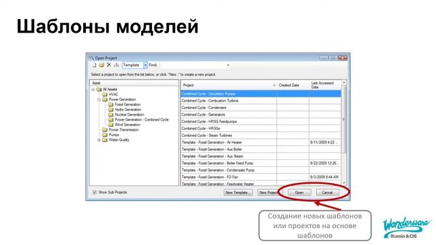Screen dimensions: 436x245
Task: Select the Wind Generation folder icon
Action: click(111, 125)
